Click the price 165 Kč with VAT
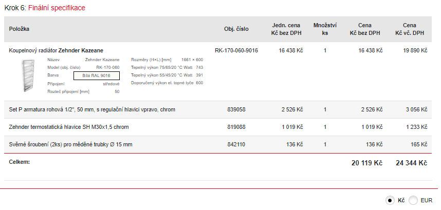This screenshot has height=210, width=441. 419,144
